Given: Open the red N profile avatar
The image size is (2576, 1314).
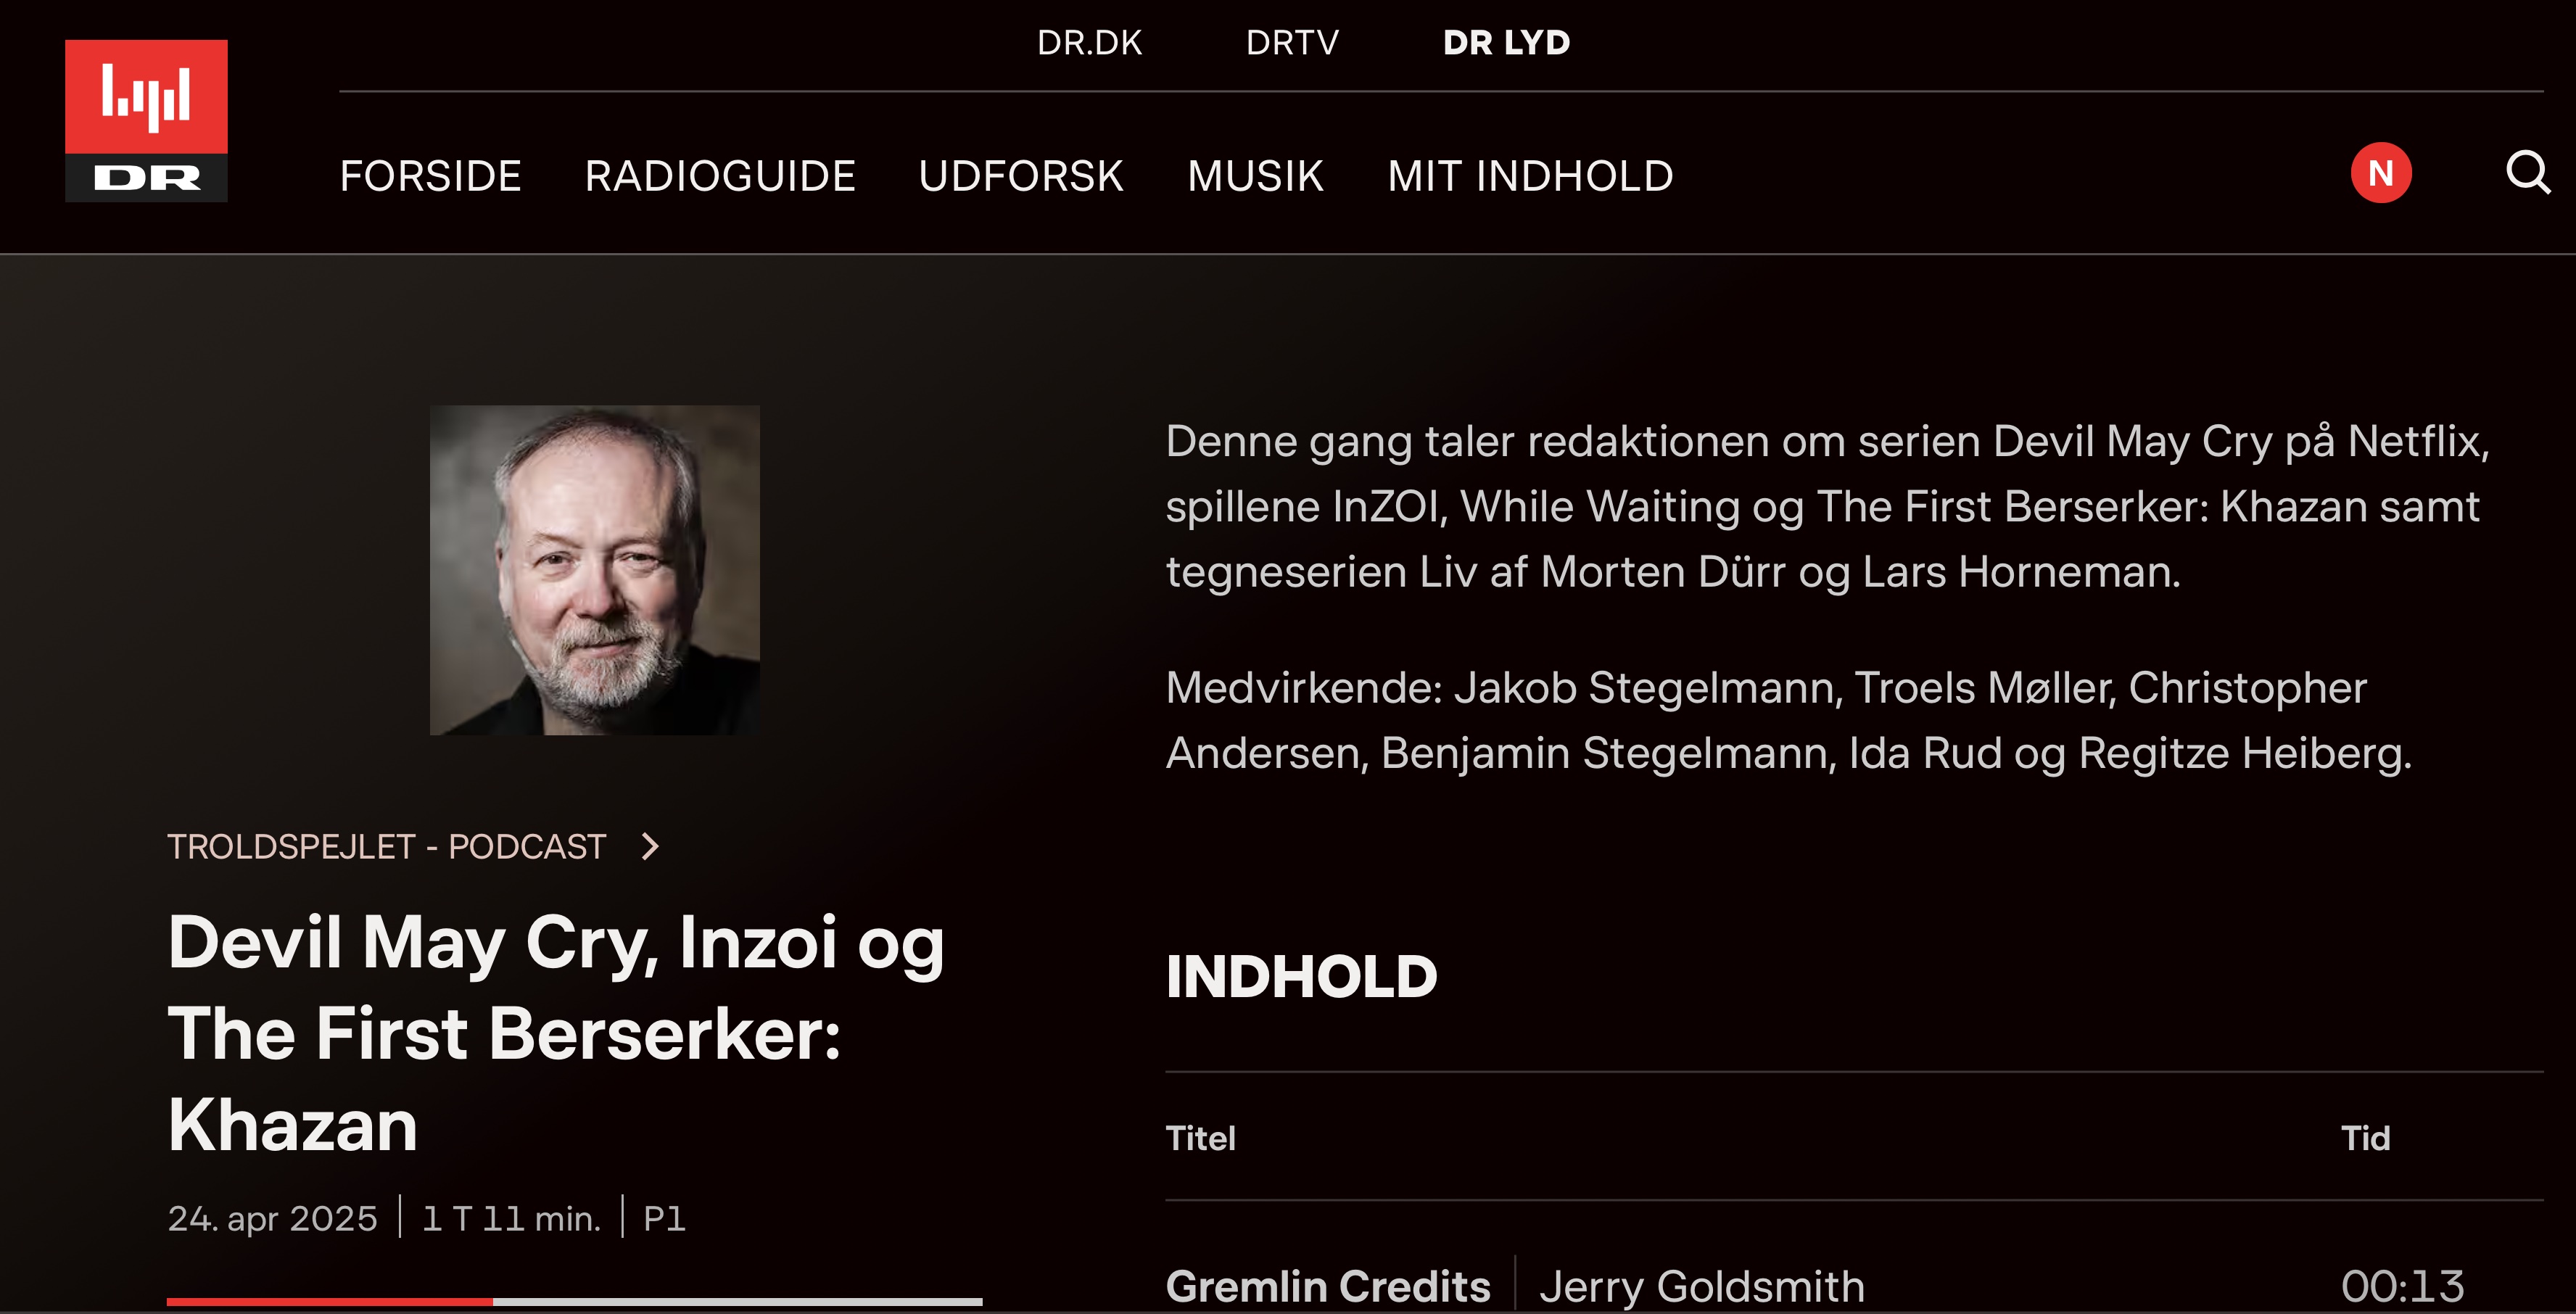Looking at the screenshot, I should (x=2381, y=173).
